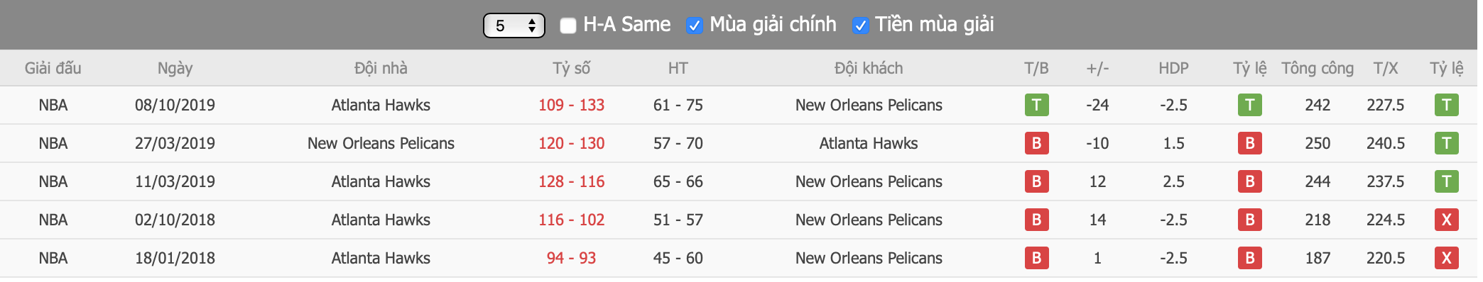Click green T Tỷ lệ badge after HDP, row 08/10/2019
1483x282 pixels.
[x=1249, y=105]
